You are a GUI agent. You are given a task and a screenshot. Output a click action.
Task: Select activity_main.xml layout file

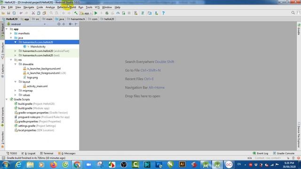(37, 86)
